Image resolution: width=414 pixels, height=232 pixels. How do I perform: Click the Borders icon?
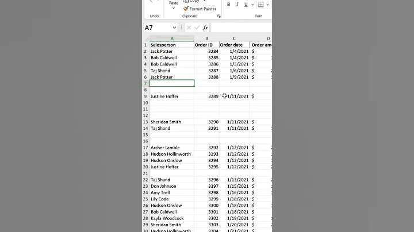[261, 5]
